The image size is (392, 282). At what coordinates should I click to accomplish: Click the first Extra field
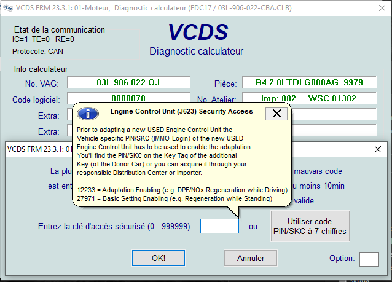pos(71,115)
